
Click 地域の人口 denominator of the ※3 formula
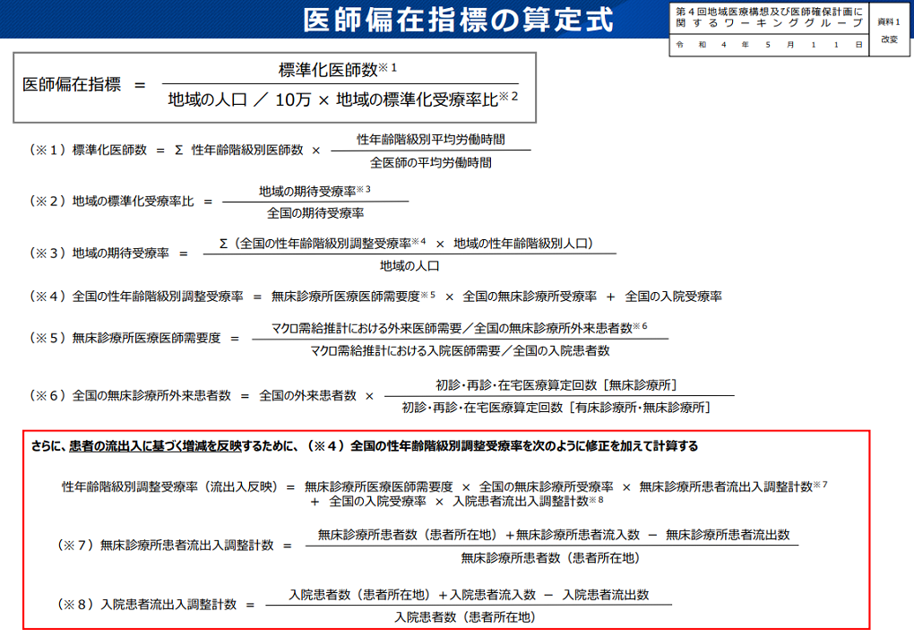click(410, 266)
